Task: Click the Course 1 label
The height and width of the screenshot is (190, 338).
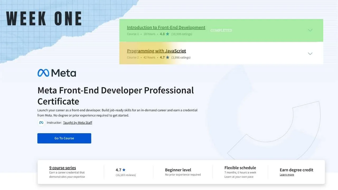Action: click(133, 34)
